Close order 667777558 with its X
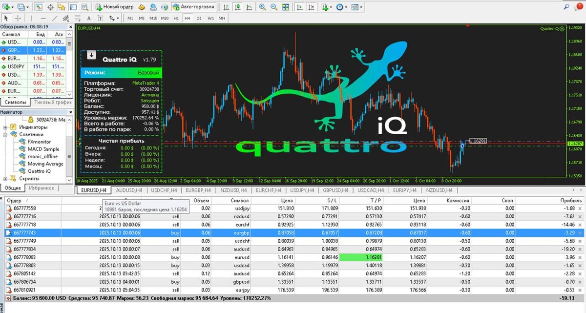The image size is (586, 313). 580,209
